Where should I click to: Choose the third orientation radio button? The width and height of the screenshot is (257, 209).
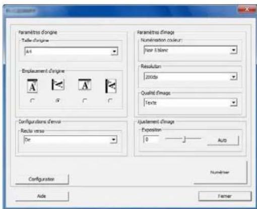85,101
